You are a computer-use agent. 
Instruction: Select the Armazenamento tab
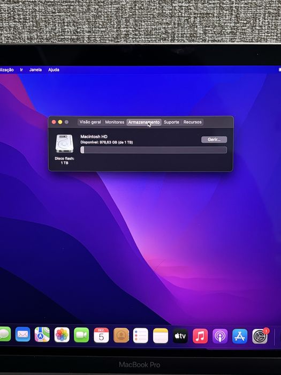[x=144, y=122]
